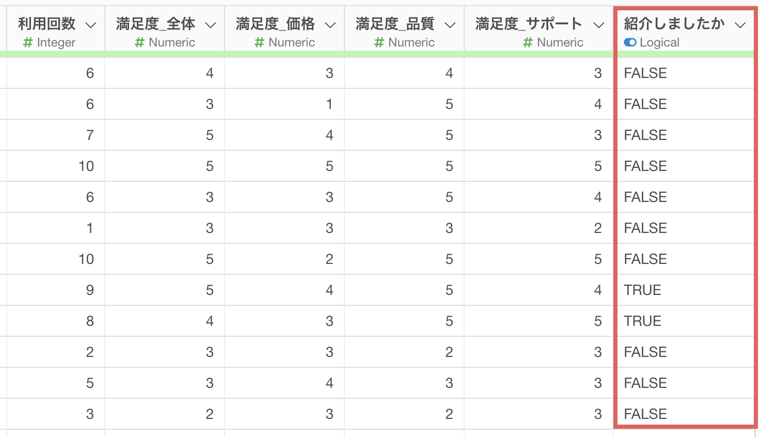Expand 満足度_品質 column menu
The height and width of the screenshot is (437, 760).
(x=450, y=25)
